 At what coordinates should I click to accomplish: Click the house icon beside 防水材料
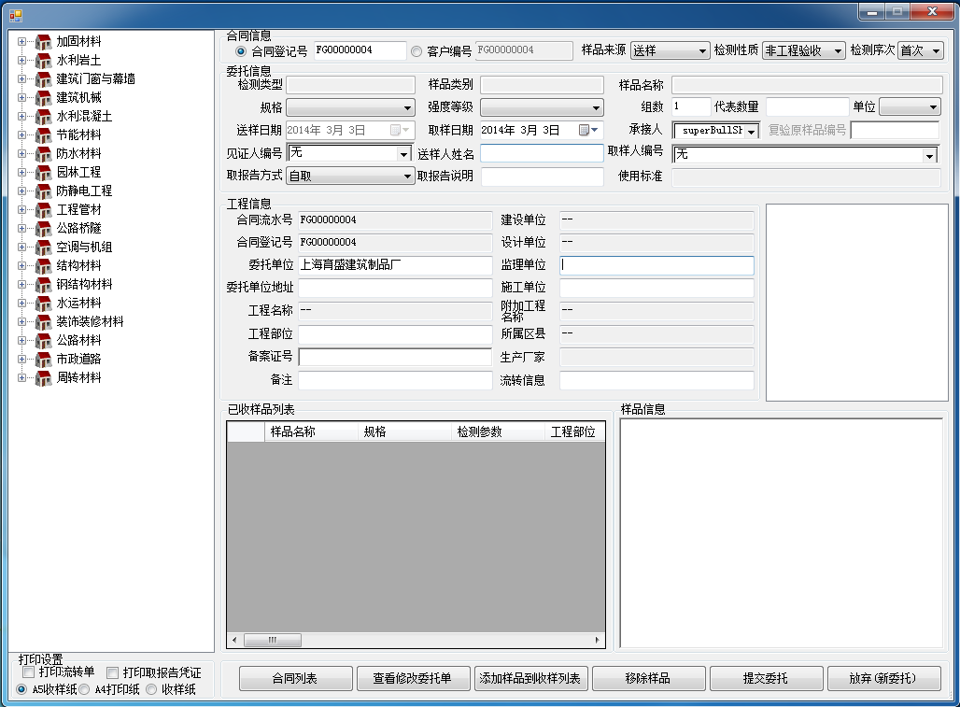43,153
